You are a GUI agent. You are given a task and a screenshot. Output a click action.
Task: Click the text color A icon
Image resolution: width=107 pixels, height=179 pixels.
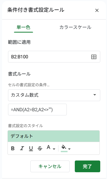(x=49, y=147)
